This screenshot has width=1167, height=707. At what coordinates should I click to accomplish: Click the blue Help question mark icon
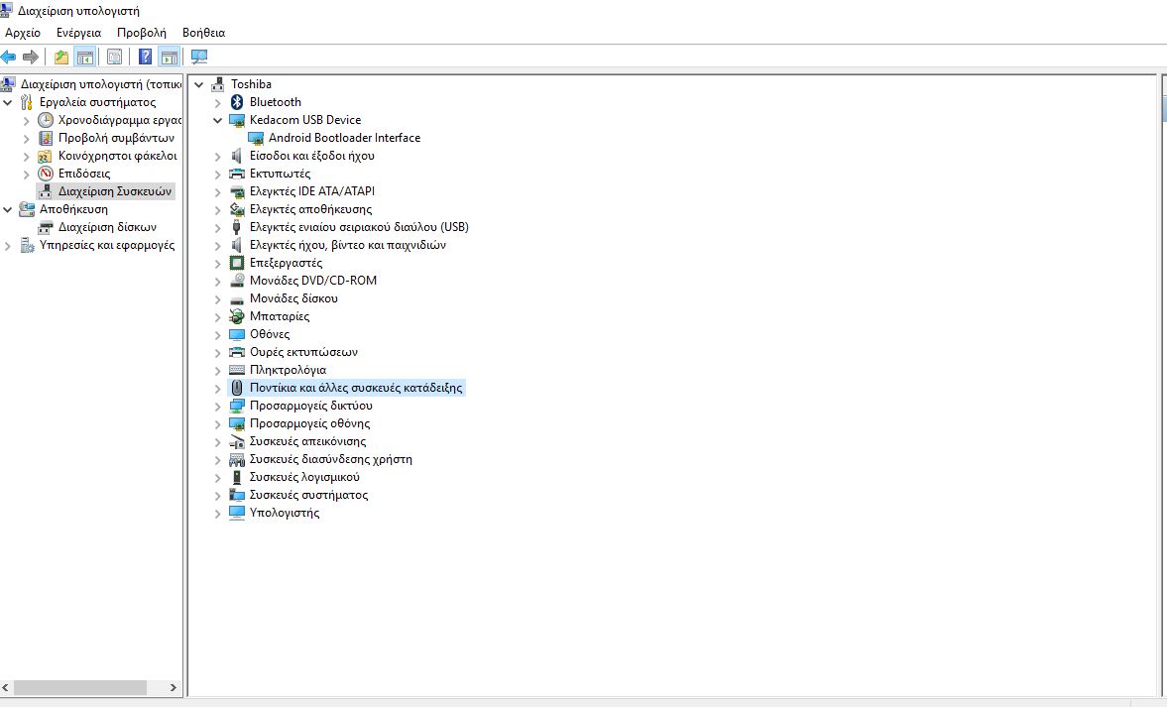pyautogui.click(x=146, y=57)
